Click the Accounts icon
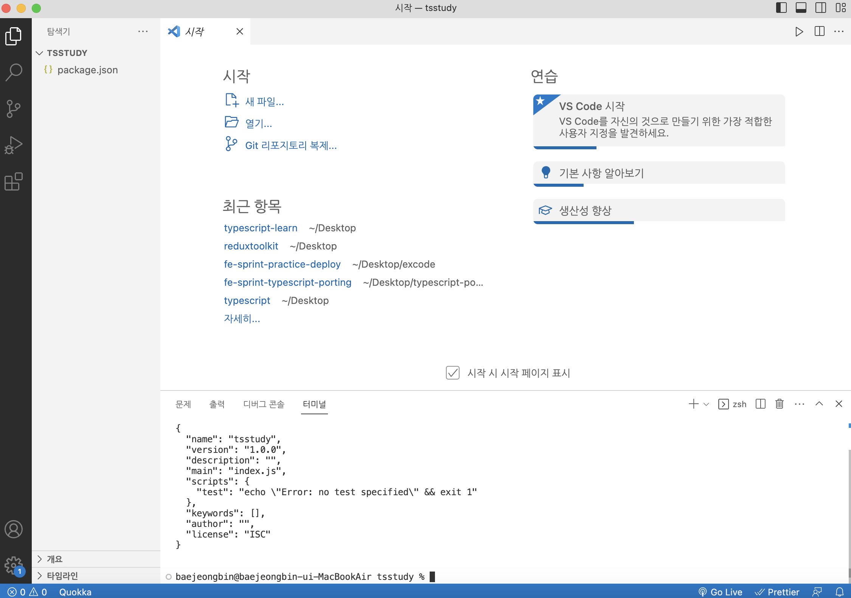 click(14, 529)
